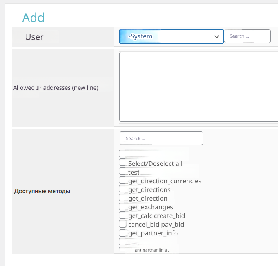Tick the get_directions method checkbox
The height and width of the screenshot is (266, 278).
[x=122, y=189]
